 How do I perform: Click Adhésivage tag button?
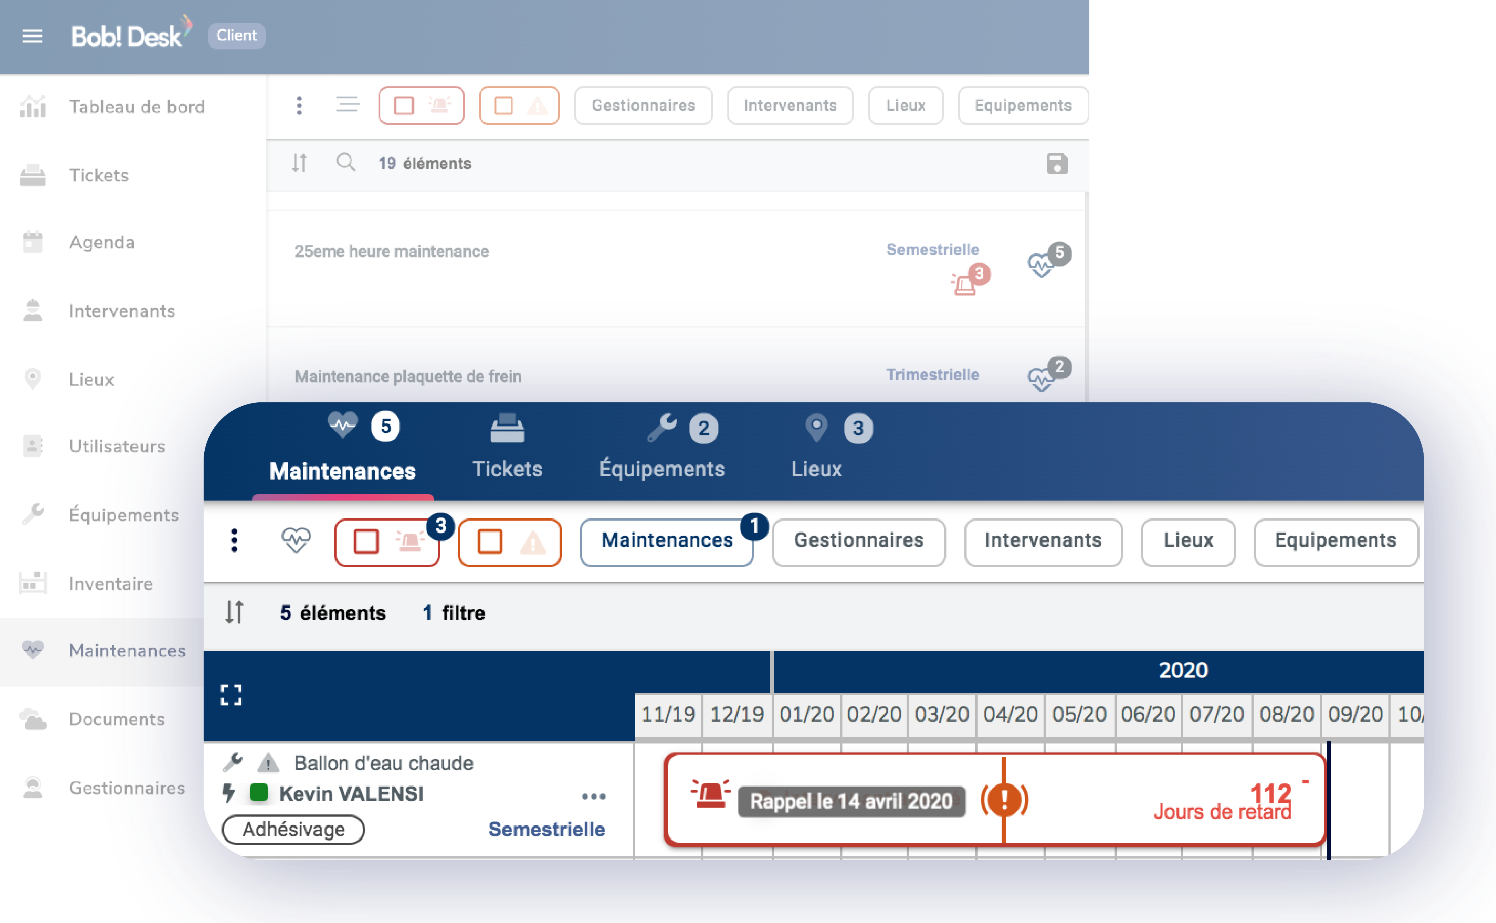[x=293, y=829]
